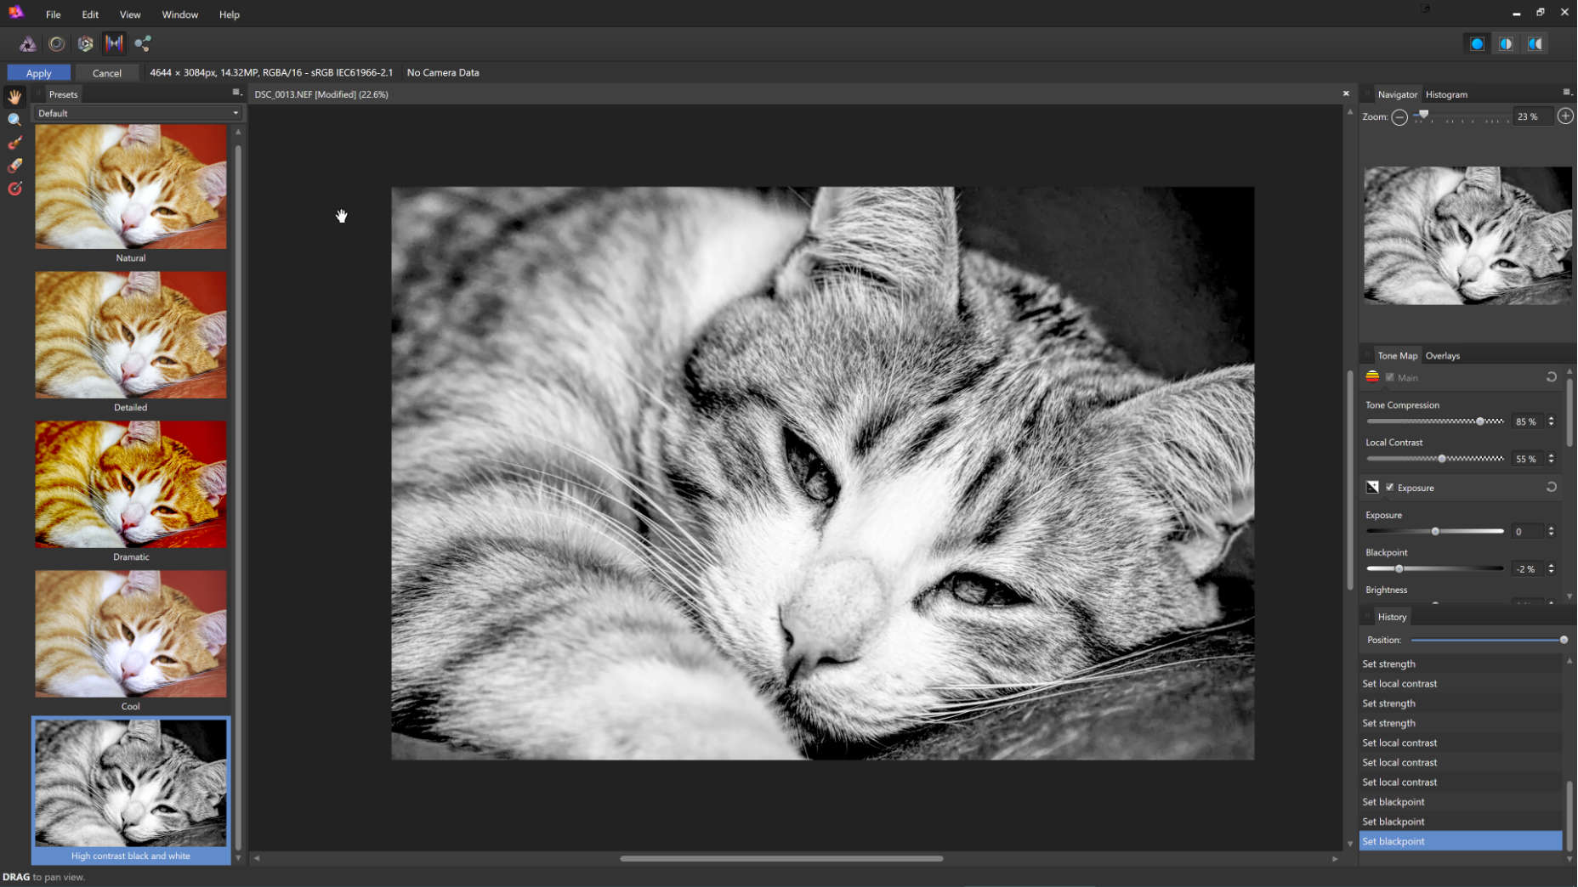1578x887 pixels.
Task: Enable mirror view mode
Action: 1535,43
